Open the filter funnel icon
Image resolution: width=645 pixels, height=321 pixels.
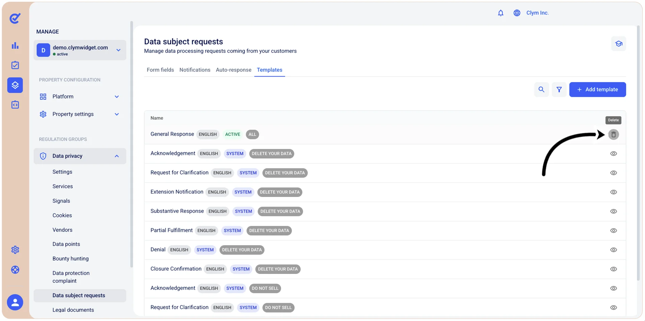point(559,89)
